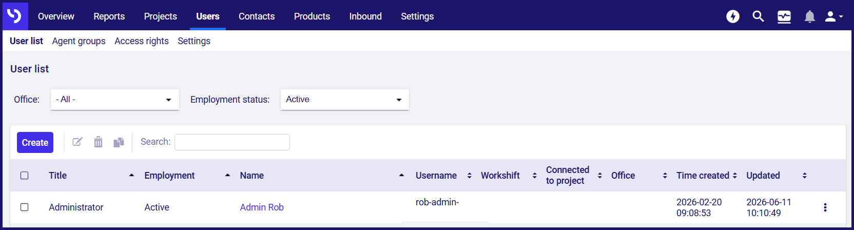Click the Name column header label
Screen dimensions: 854x230
point(252,176)
